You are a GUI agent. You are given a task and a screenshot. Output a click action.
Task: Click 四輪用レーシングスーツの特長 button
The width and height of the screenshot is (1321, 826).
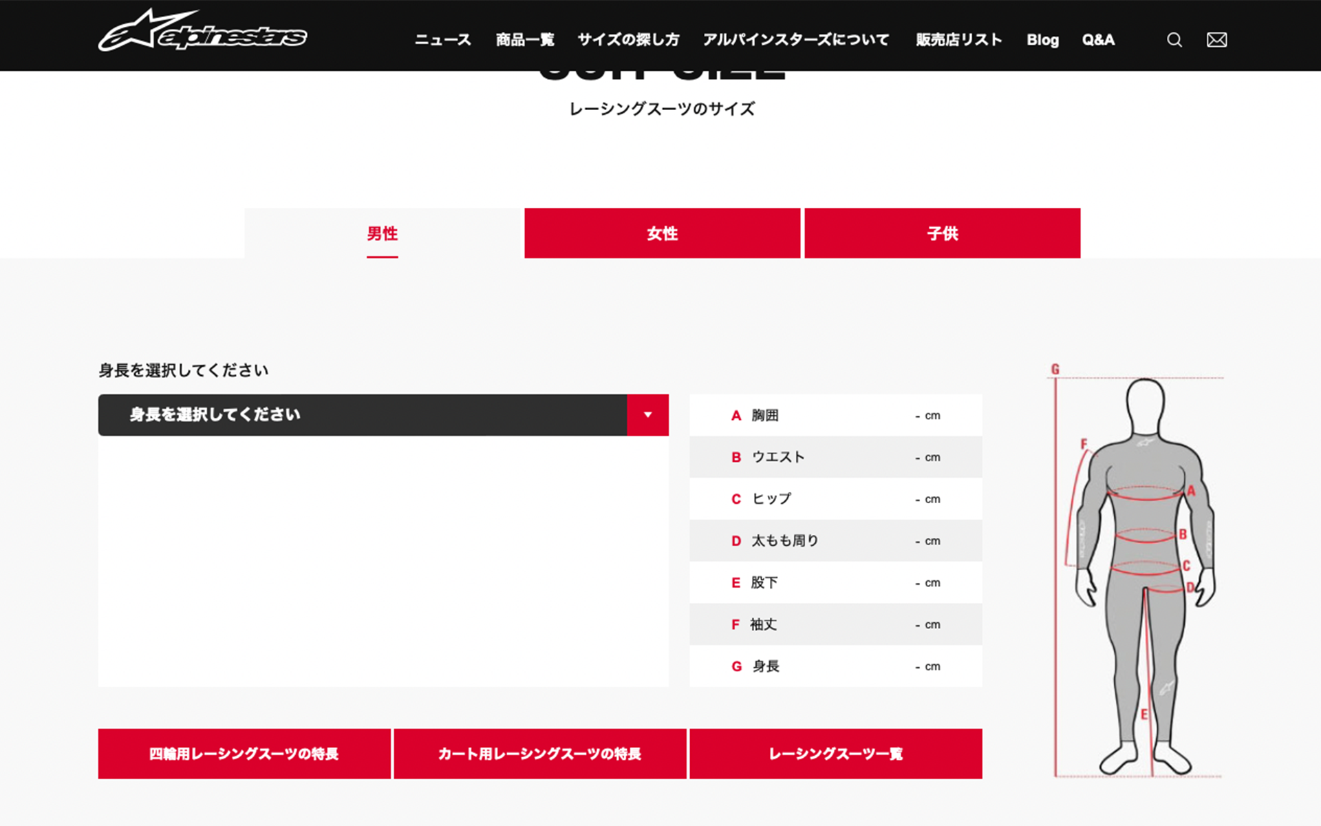pyautogui.click(x=244, y=753)
